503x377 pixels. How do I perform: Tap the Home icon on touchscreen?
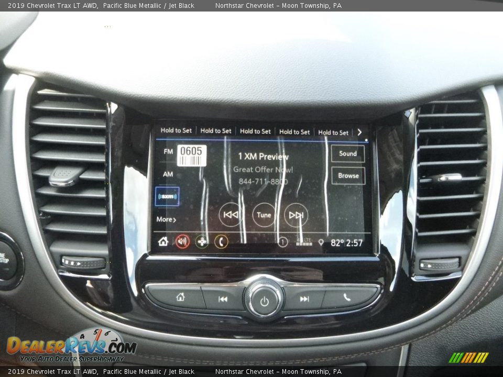click(x=163, y=241)
